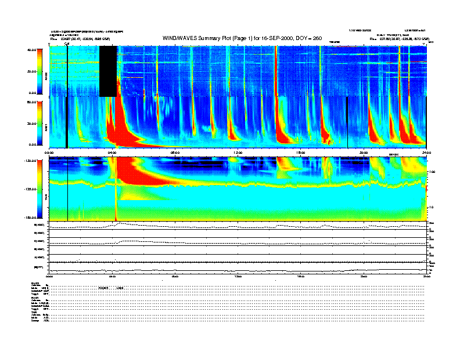Viewport: 460px width, 355px height.
Task: Click the 100 tick on TNR right axis
Action: coord(432,172)
